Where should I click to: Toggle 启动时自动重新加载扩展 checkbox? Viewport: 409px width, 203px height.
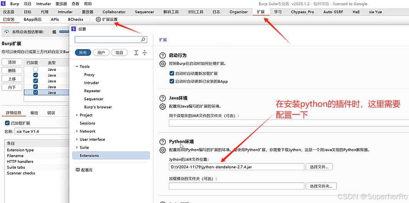pos(172,74)
